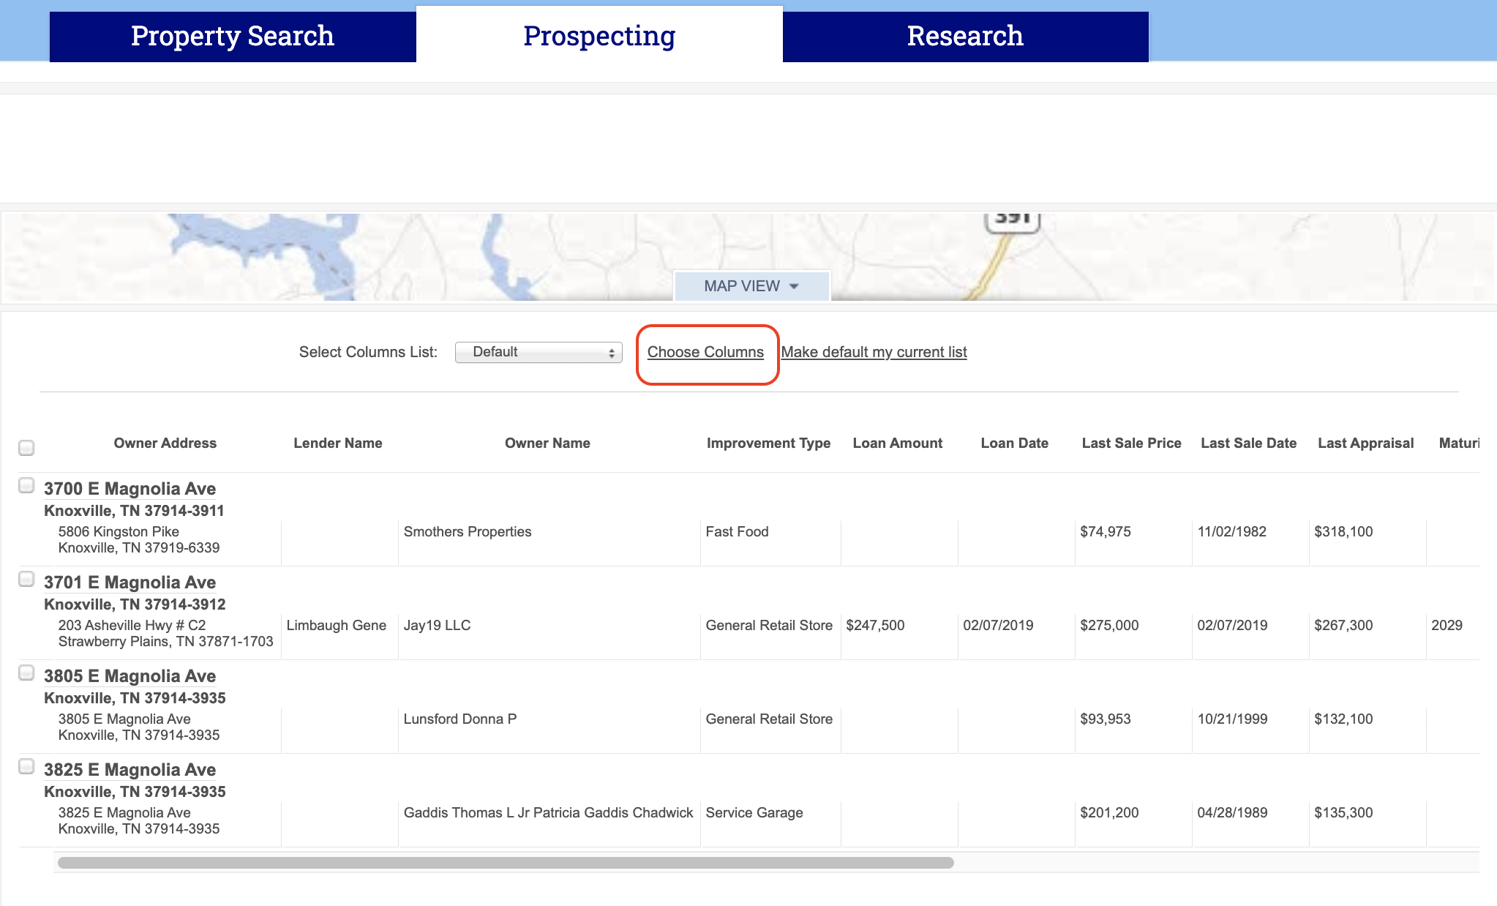The height and width of the screenshot is (906, 1497).
Task: Click the $318,100 last appraisal value
Action: [x=1343, y=532]
